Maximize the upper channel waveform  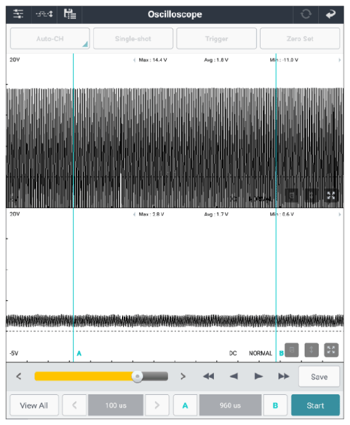331,195
